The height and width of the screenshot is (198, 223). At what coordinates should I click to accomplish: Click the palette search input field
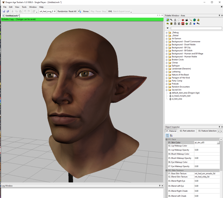tap(196, 28)
